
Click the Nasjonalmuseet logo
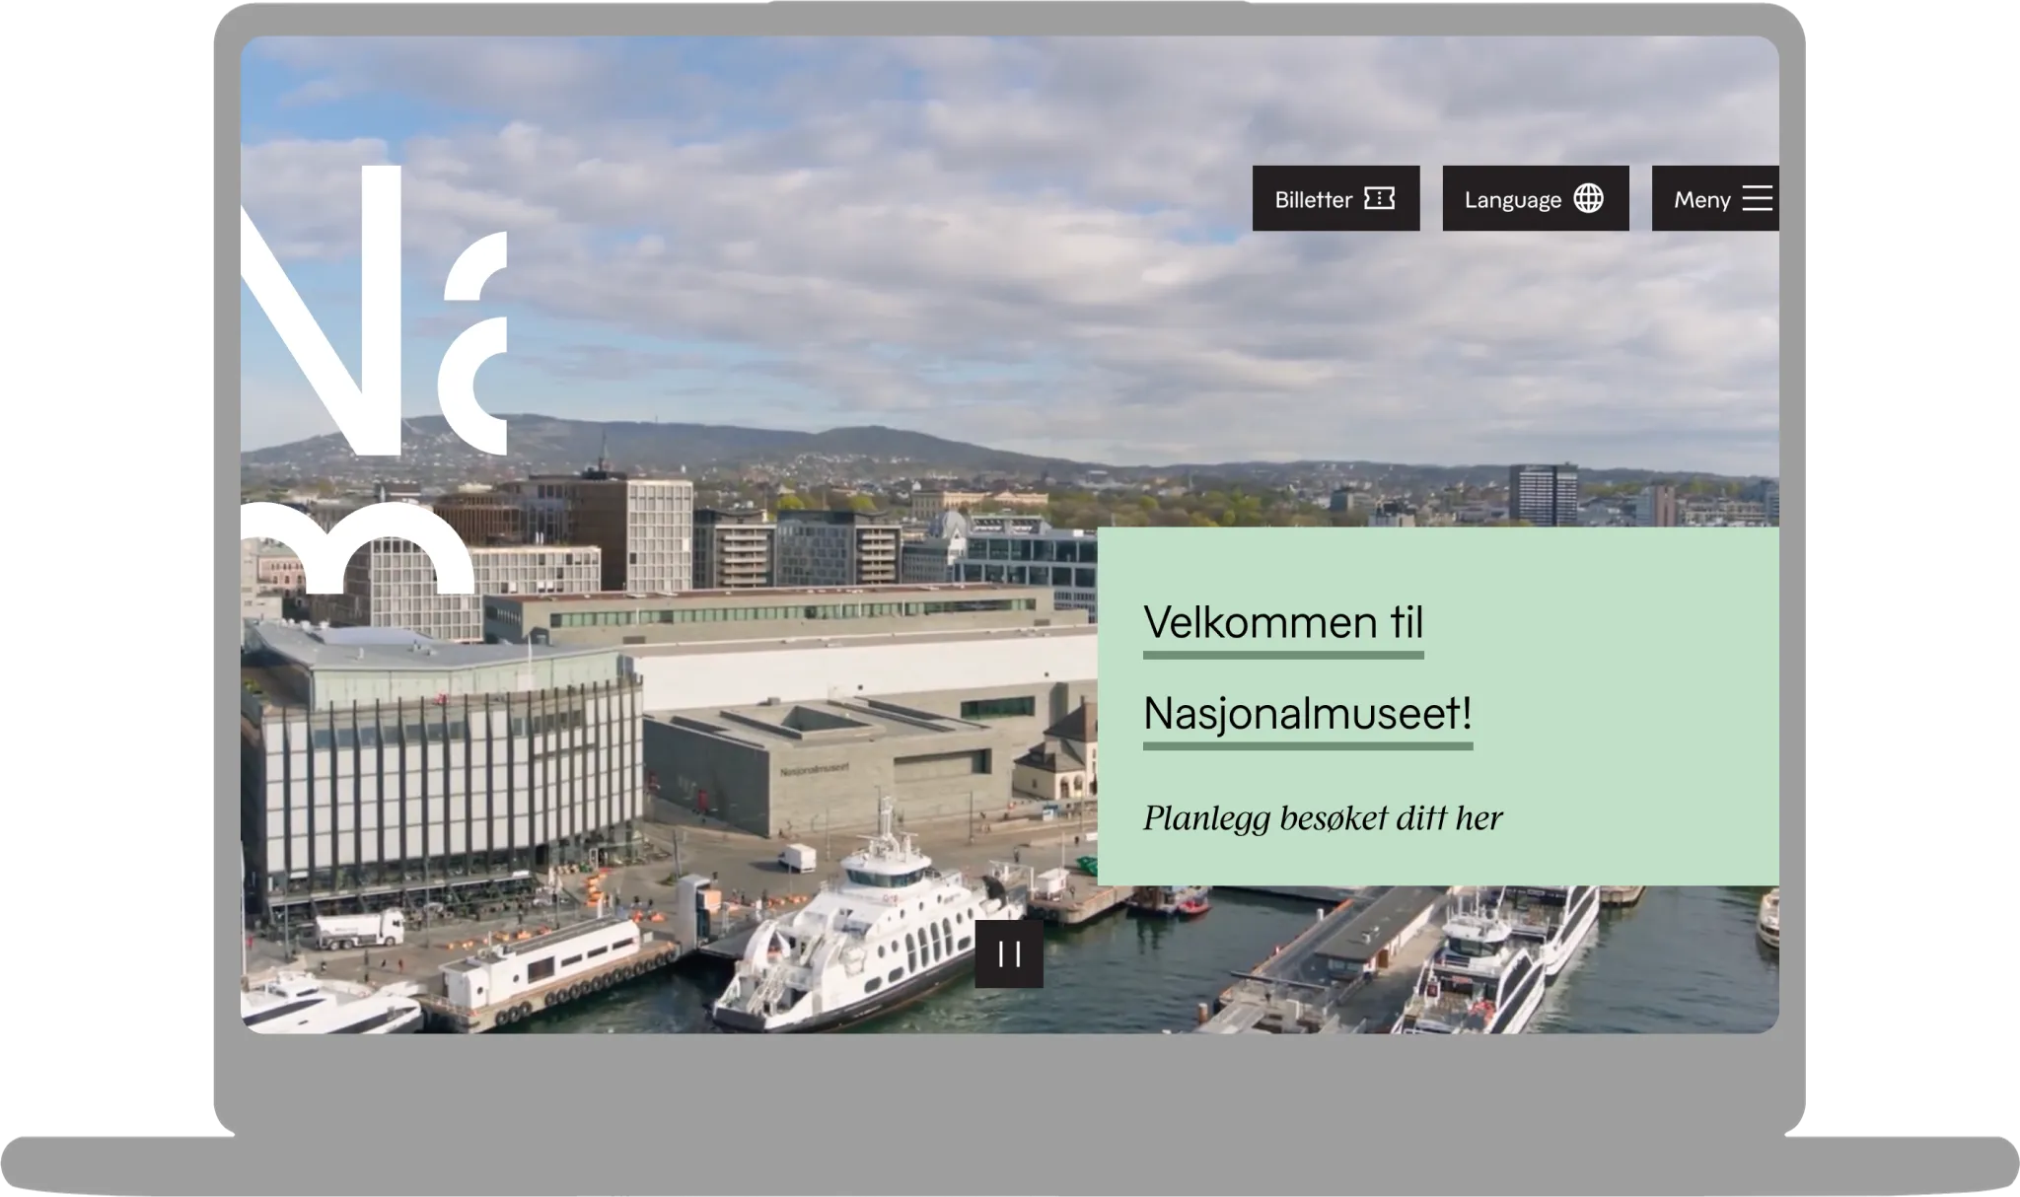(374, 380)
